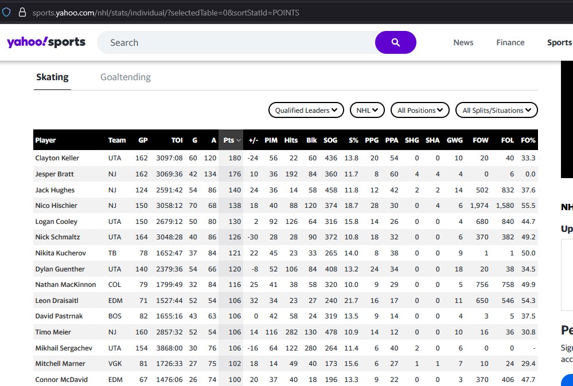573x386 pixels.
Task: Select Clayton Keller's 180 points value
Action: point(235,158)
